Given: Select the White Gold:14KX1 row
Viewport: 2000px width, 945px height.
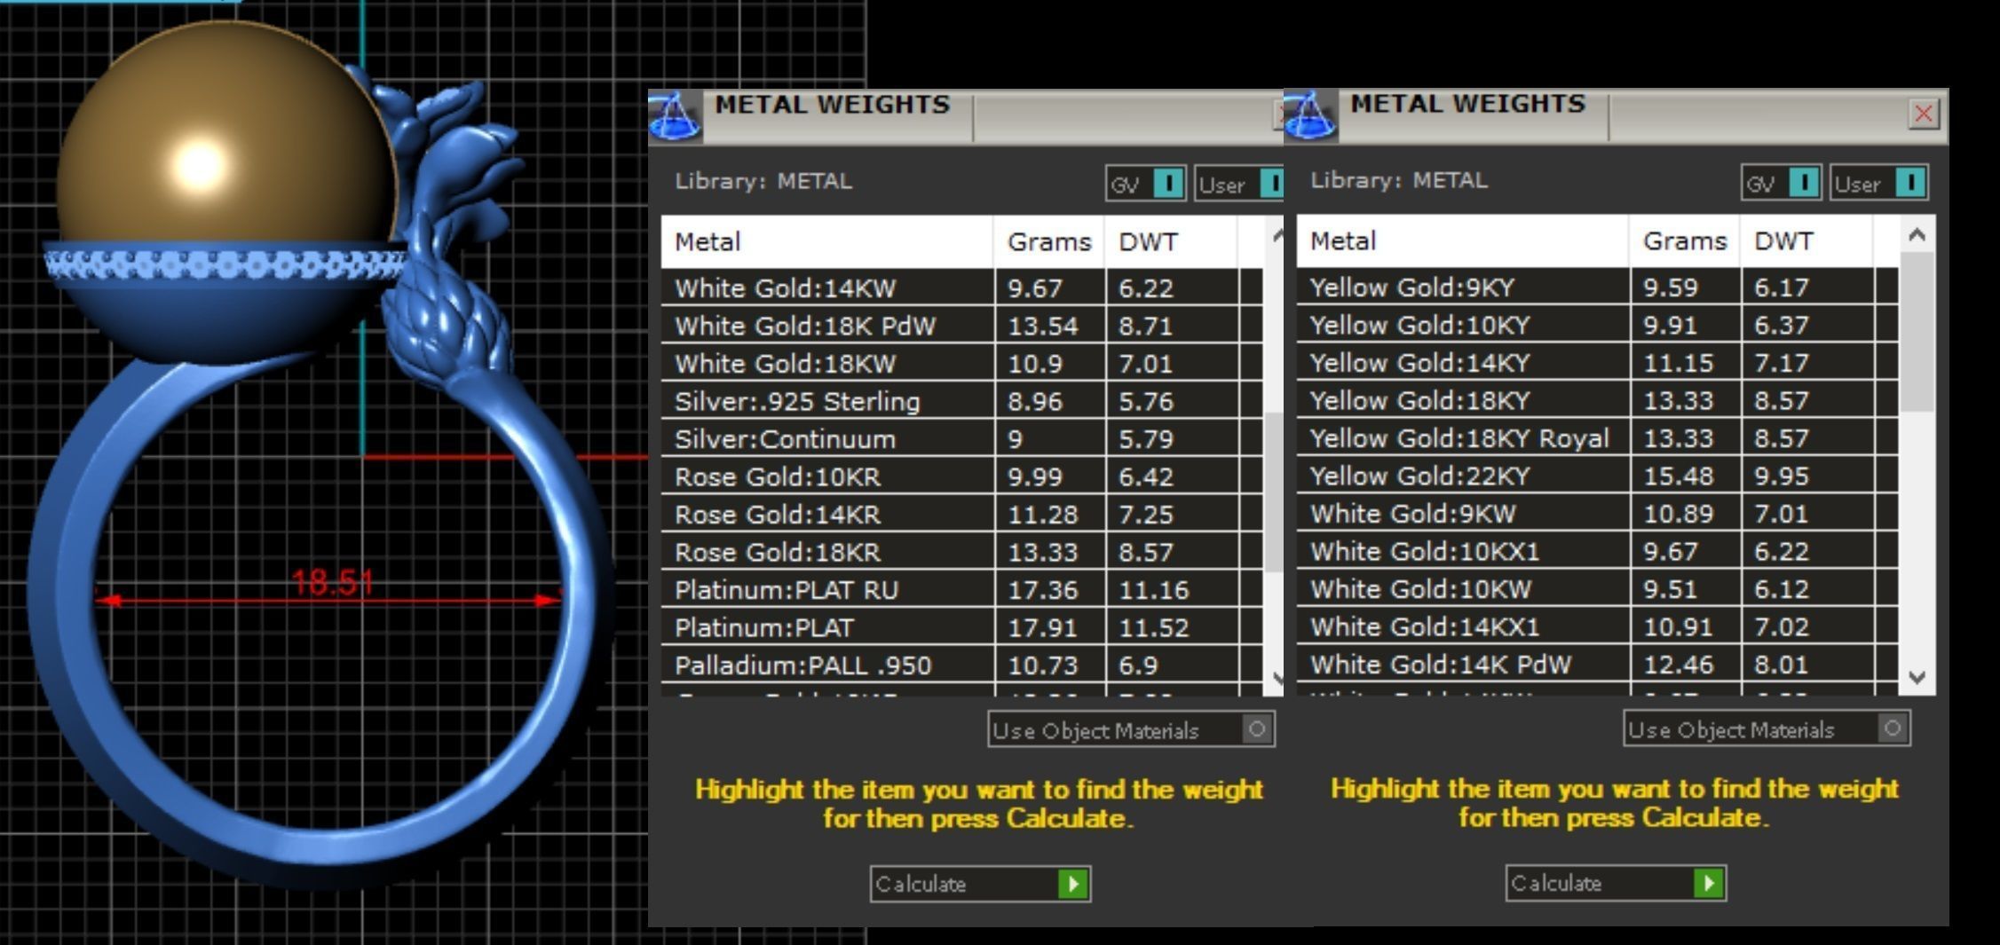Looking at the screenshot, I should 1598,626.
